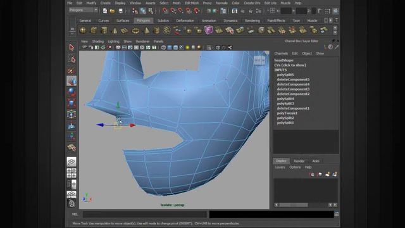Image resolution: width=405 pixels, height=228 pixels.
Task: Click Layer Editor scrollbar left arrow
Action: pos(277,205)
